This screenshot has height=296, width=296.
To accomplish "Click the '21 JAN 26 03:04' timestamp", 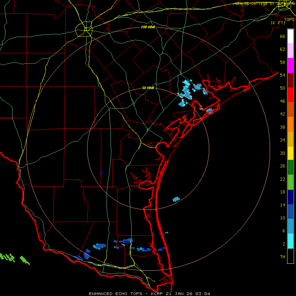I will tap(188, 294).
